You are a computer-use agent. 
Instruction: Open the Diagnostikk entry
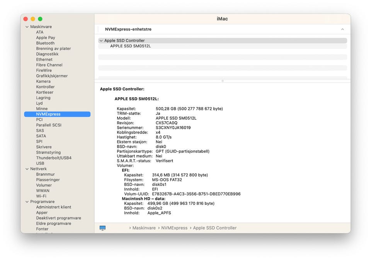tap(47, 54)
